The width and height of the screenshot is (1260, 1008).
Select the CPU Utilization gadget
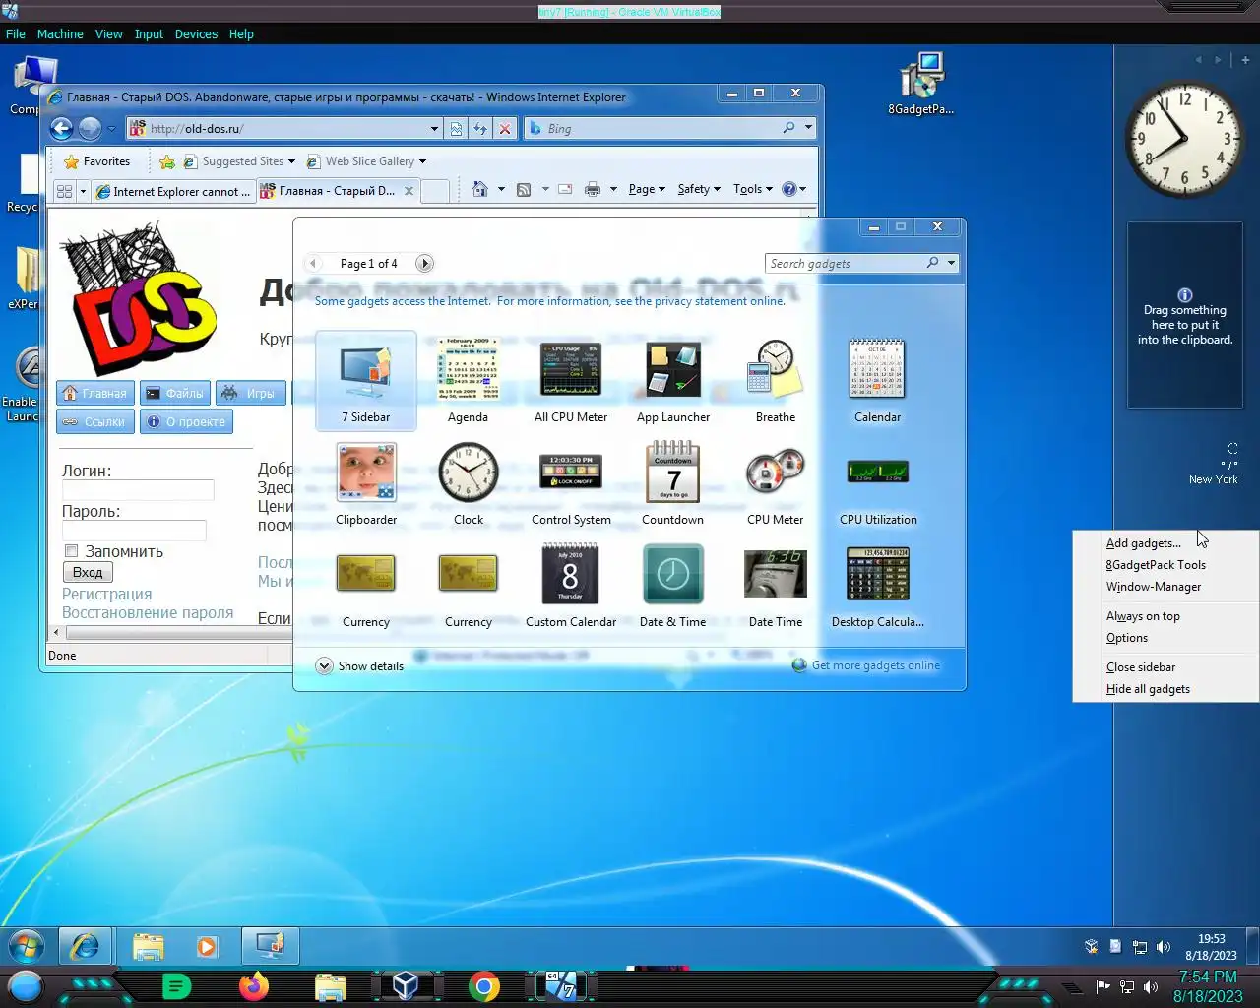[x=878, y=483]
